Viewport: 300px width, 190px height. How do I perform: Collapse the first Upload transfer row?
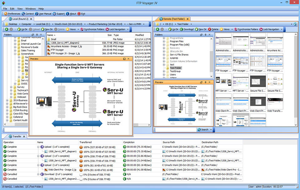38,147
